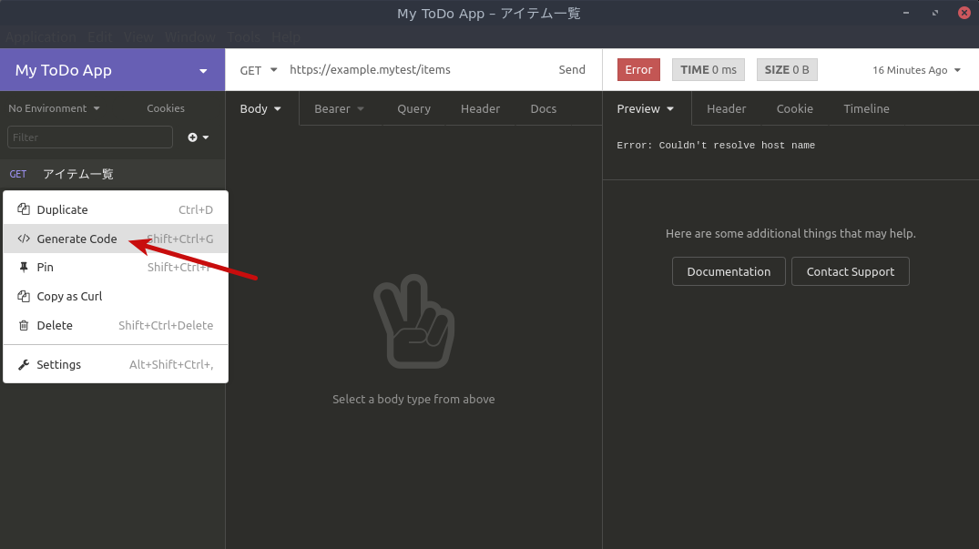Click the Contact Support button
Screen dimensions: 979x549
pyautogui.click(x=850, y=271)
